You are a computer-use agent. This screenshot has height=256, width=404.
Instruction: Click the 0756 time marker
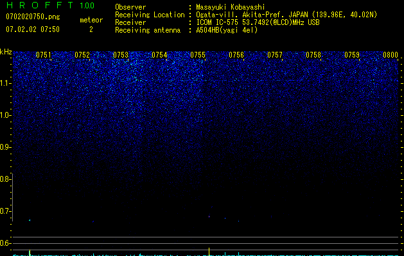click(236, 55)
